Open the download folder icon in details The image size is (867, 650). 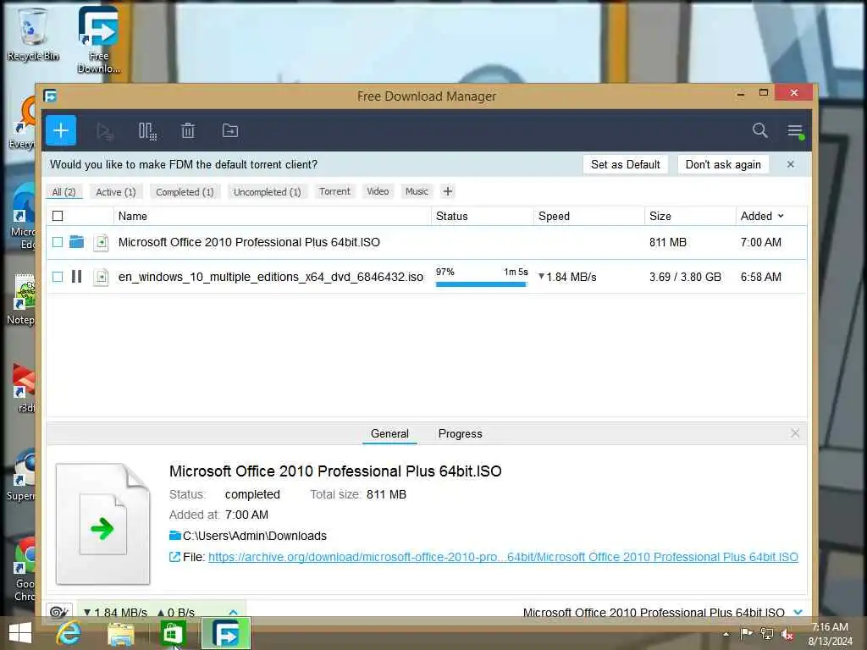point(174,536)
